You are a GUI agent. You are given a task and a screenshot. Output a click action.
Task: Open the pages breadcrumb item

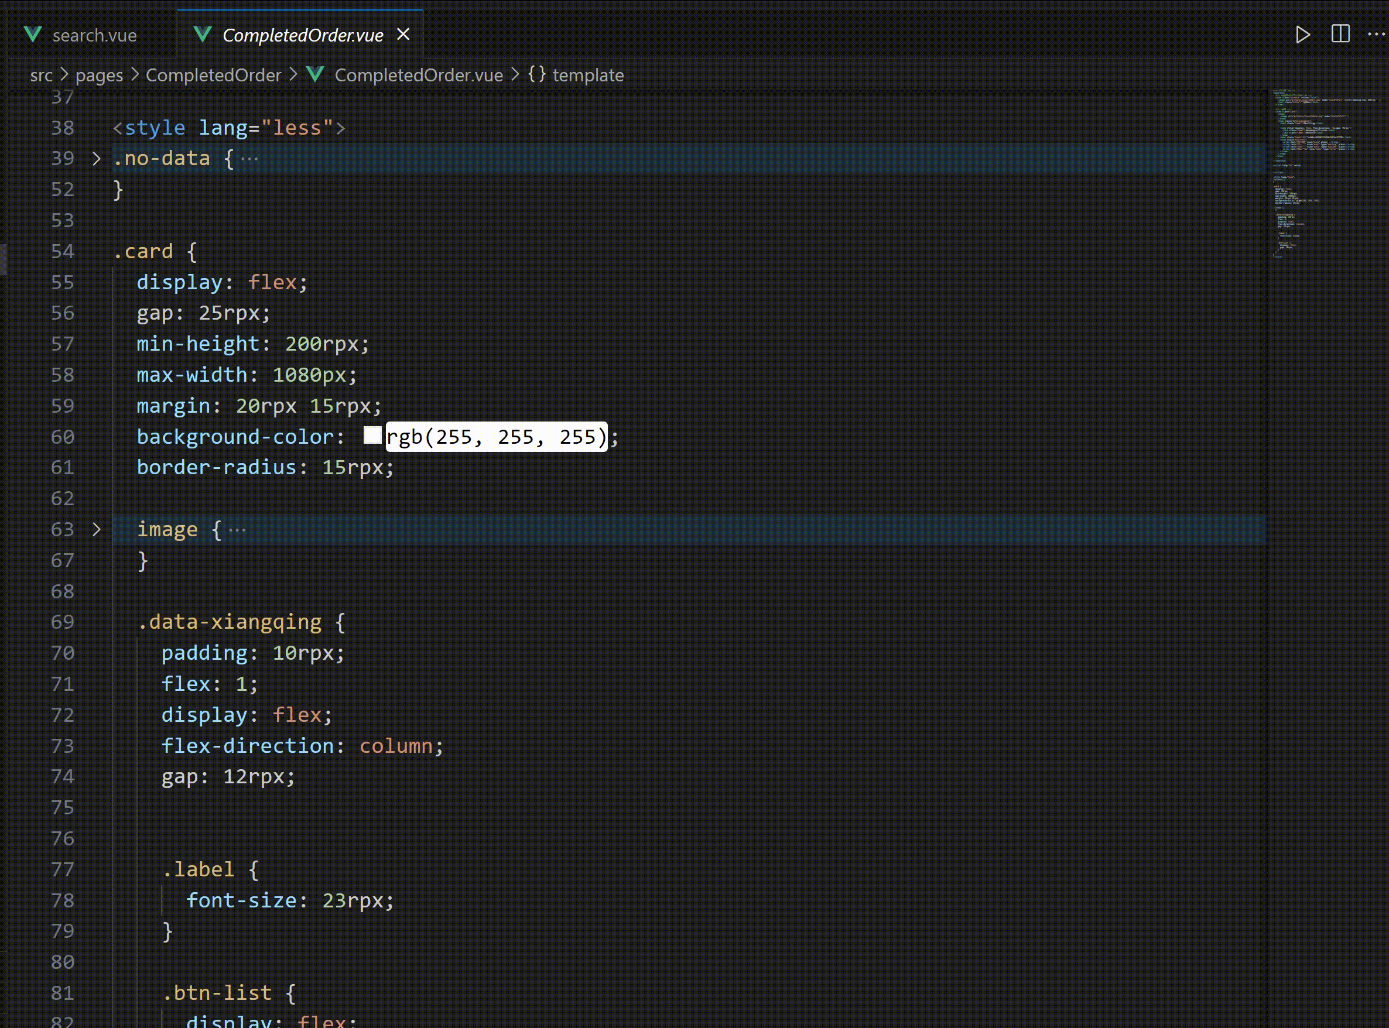(x=98, y=75)
